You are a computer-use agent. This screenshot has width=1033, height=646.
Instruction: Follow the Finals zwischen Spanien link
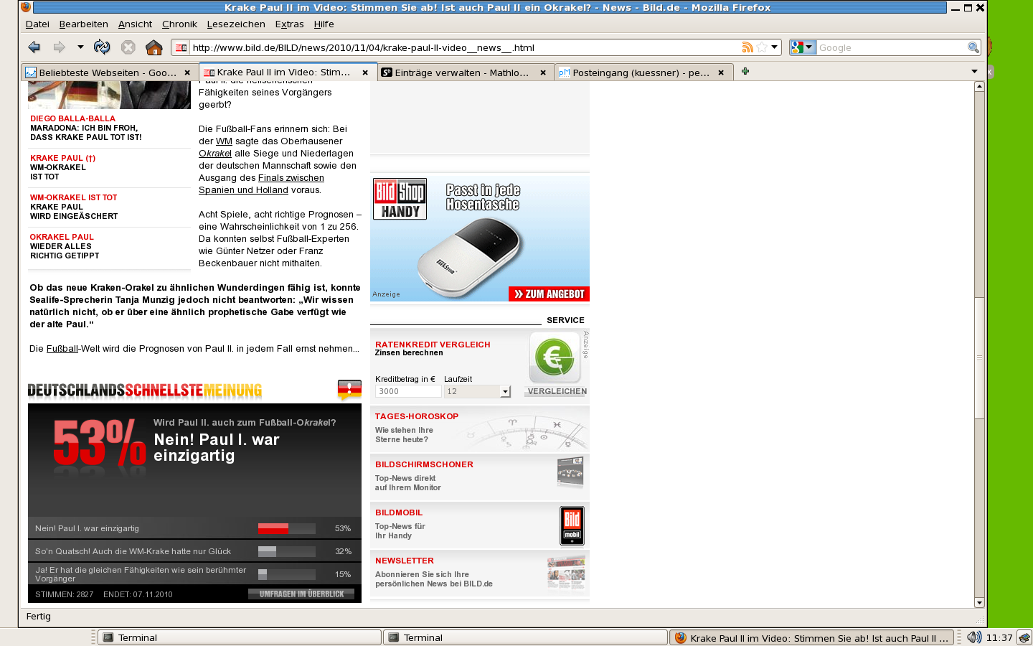(x=291, y=178)
